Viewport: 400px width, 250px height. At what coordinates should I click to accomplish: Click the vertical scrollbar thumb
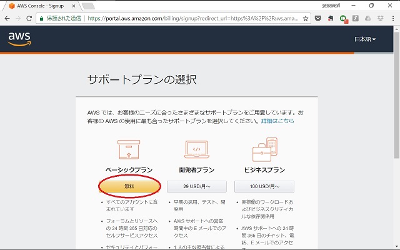coord(397,94)
